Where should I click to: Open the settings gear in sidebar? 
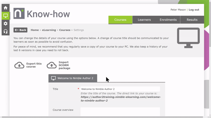coord(6,24)
